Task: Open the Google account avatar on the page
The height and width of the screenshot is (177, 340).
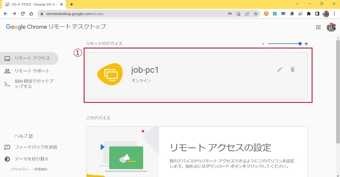Action: [331, 27]
